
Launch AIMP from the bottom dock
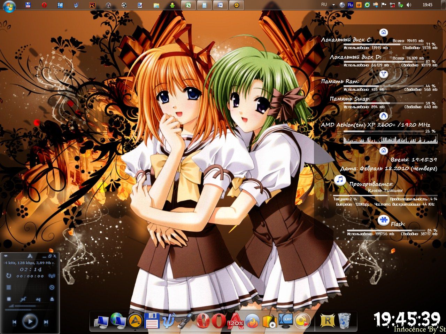[x=135, y=321]
